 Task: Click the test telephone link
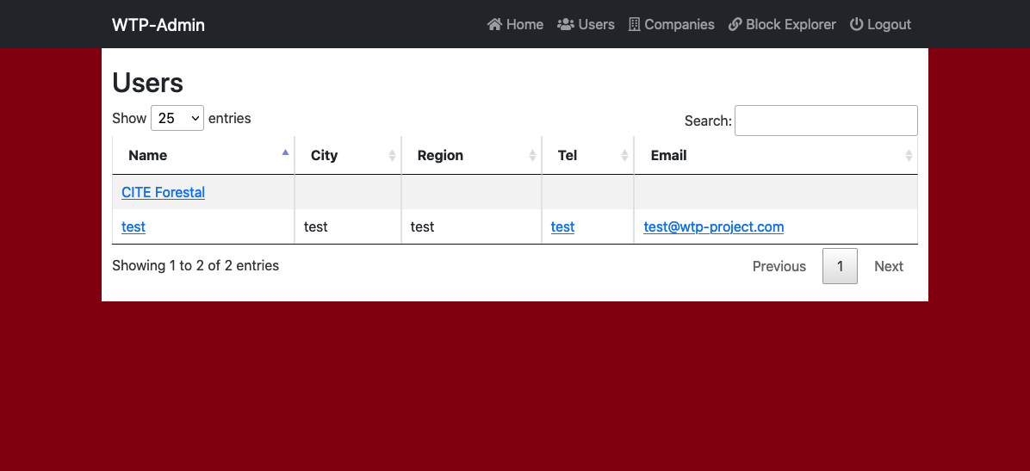pyautogui.click(x=562, y=226)
